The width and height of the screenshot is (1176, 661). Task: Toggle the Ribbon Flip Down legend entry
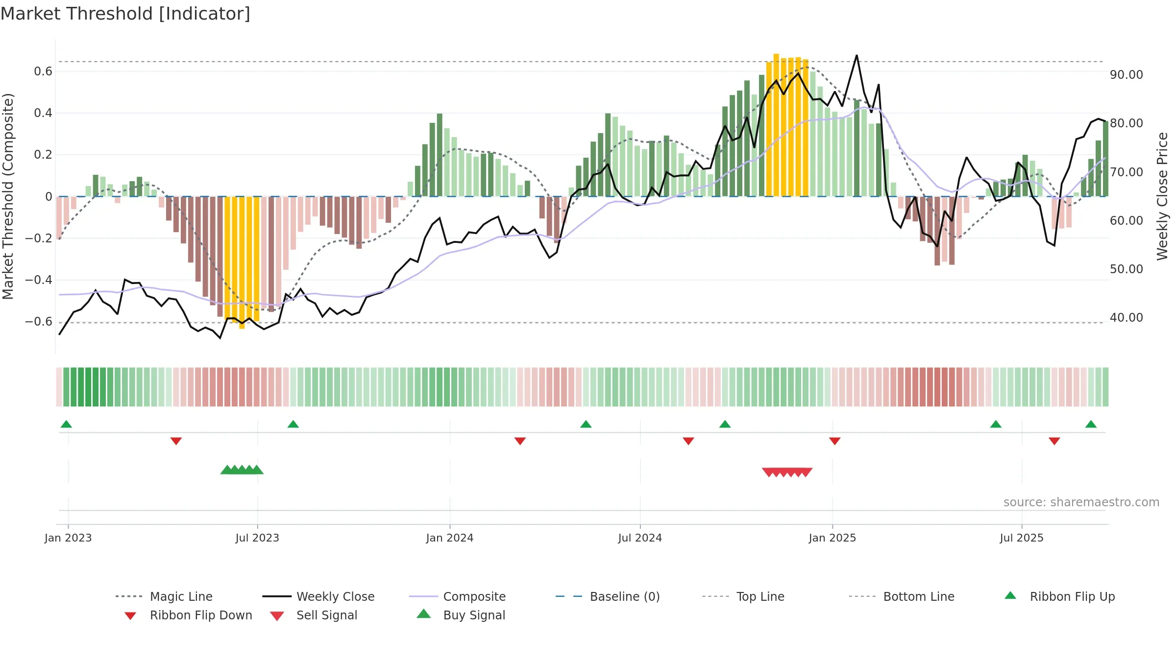[x=188, y=615]
